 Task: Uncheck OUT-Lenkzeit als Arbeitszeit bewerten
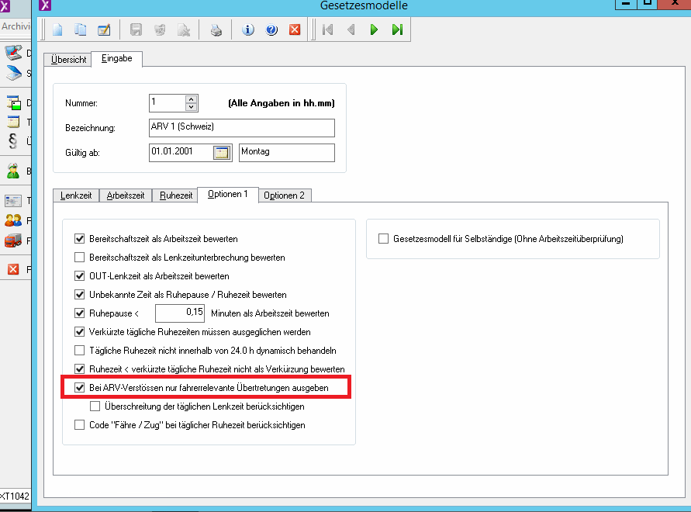coord(79,276)
